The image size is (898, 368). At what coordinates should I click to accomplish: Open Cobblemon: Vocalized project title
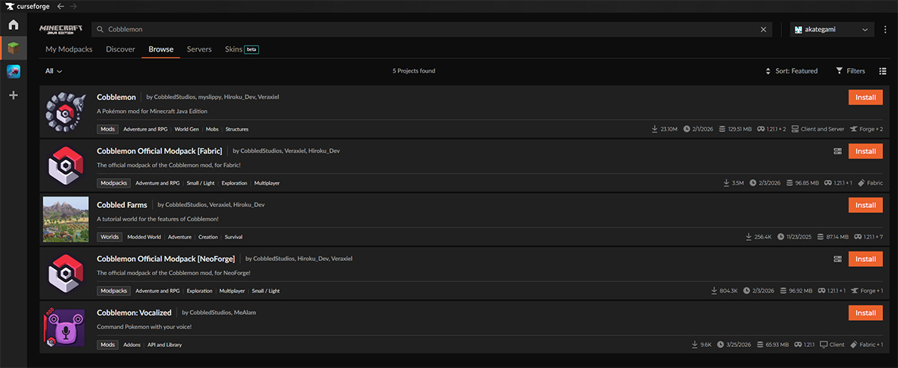(135, 313)
